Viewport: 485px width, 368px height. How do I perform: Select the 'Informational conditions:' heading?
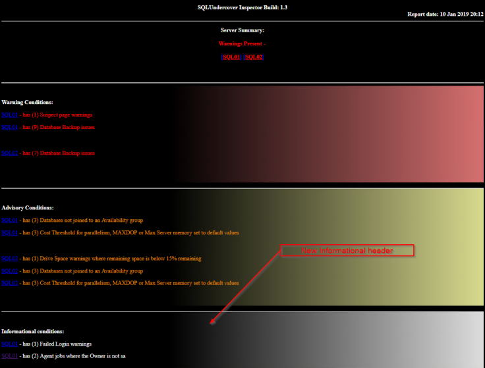click(33, 332)
